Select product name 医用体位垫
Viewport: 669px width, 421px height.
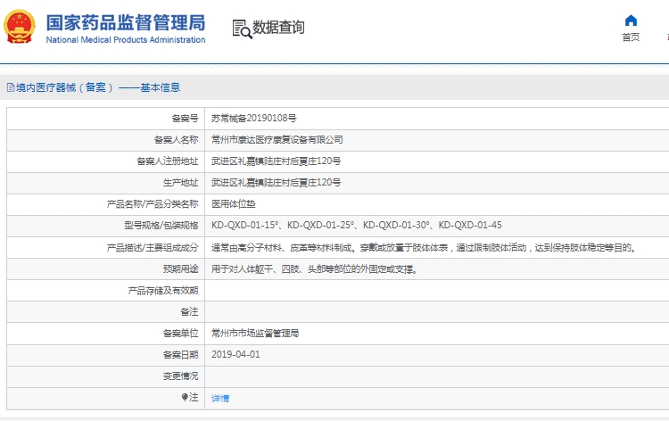[x=234, y=204]
